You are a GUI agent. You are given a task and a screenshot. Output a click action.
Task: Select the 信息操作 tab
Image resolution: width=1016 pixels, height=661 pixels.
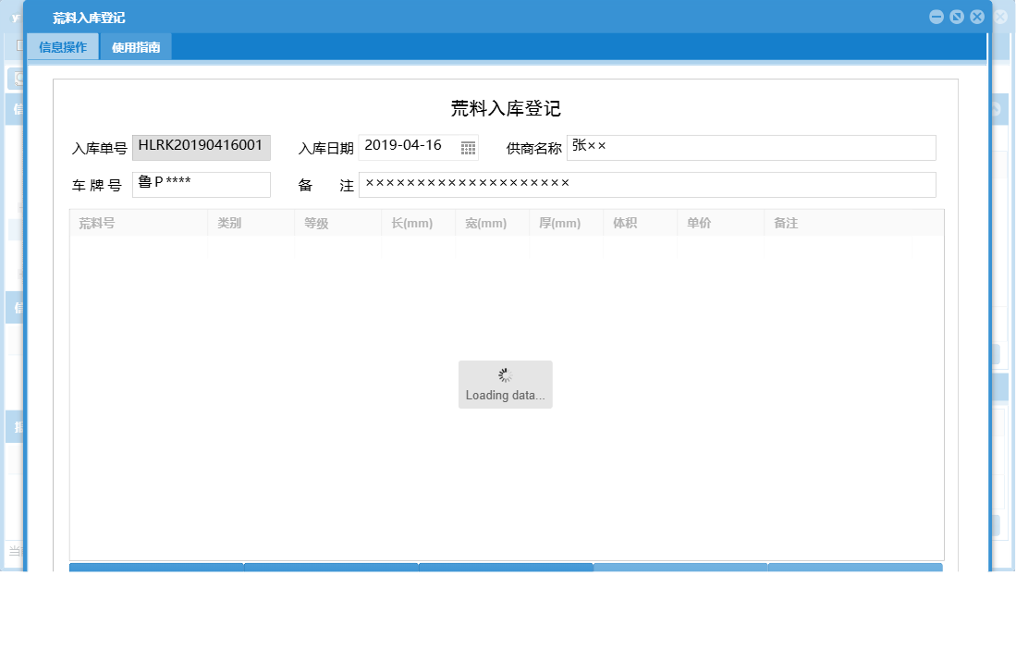tap(63, 45)
